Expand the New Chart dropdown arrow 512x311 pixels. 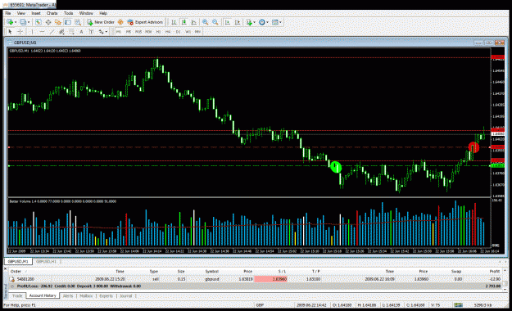point(16,22)
